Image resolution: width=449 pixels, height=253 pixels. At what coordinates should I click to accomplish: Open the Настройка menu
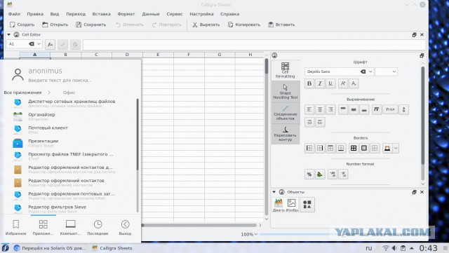click(x=201, y=14)
